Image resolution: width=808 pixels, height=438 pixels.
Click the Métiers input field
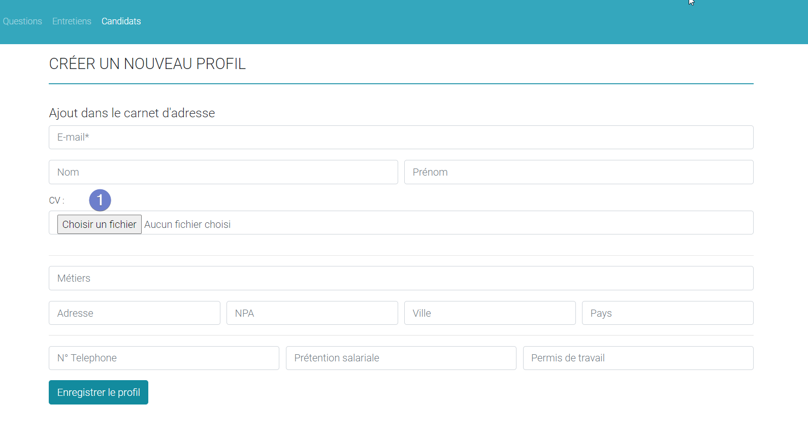(x=401, y=278)
